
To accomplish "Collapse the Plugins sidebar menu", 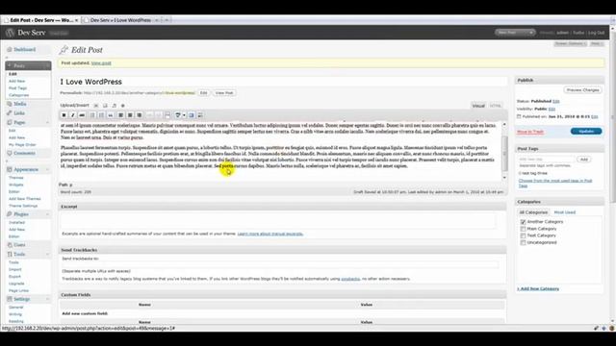I will (x=48, y=214).
